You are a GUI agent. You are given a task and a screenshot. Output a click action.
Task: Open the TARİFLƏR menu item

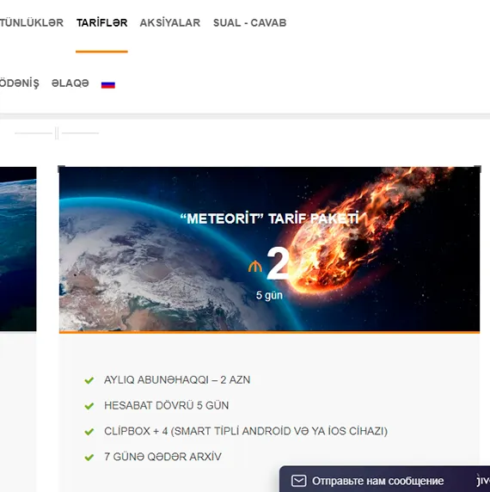point(102,23)
